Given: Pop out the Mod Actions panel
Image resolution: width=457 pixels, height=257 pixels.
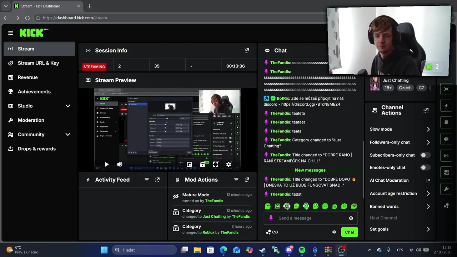Looking at the screenshot, I should coord(247,180).
